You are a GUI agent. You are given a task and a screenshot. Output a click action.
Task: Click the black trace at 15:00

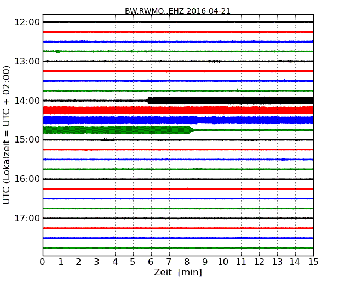[x=178, y=140]
